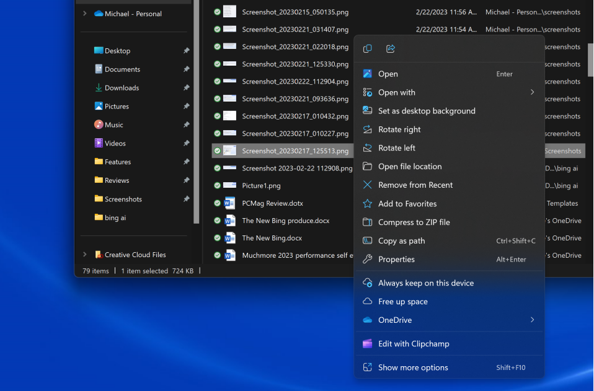Select Screenshot_20230215_050135.png

coord(295,12)
